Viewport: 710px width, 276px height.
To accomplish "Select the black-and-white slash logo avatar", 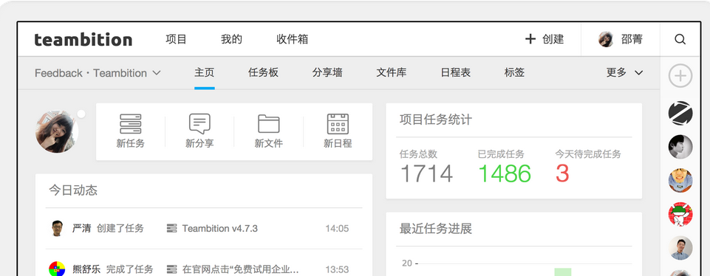I will (x=680, y=113).
